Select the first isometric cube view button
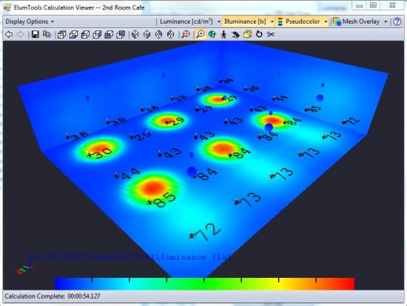Screen dimensions: 407x306 pyautogui.click(x=61, y=34)
